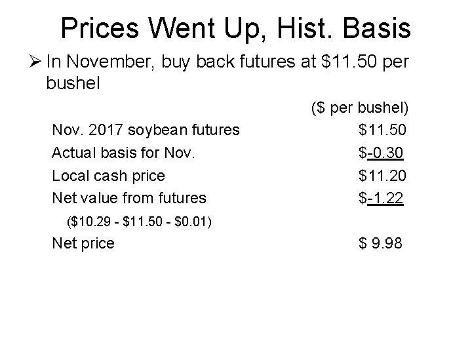Select the "Local cash price" label

108,175
